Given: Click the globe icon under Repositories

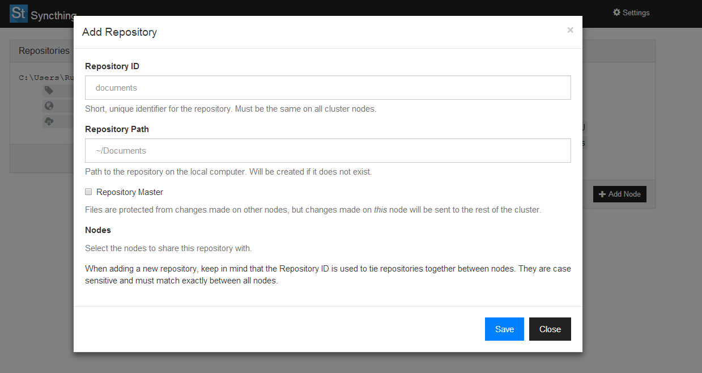Looking at the screenshot, I should [x=49, y=106].
